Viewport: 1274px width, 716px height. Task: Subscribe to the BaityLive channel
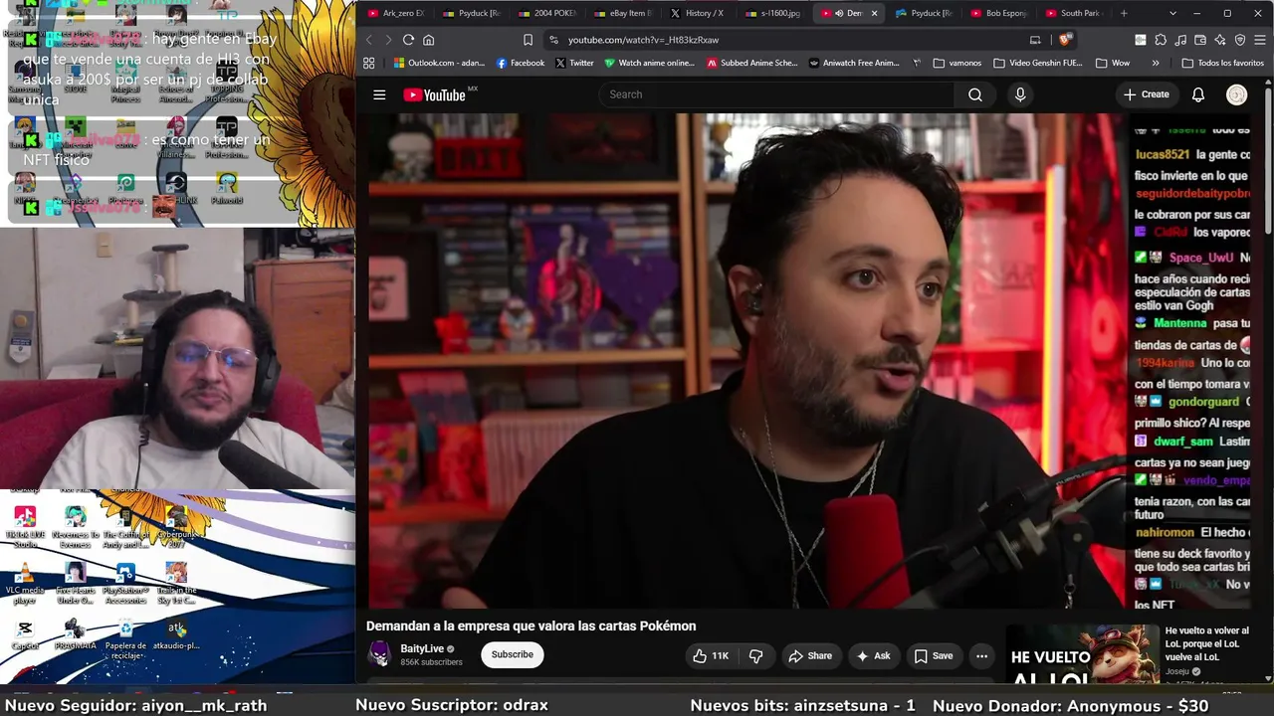tap(513, 654)
